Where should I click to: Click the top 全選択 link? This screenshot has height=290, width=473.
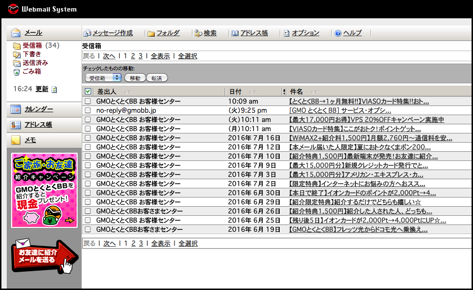click(x=188, y=56)
